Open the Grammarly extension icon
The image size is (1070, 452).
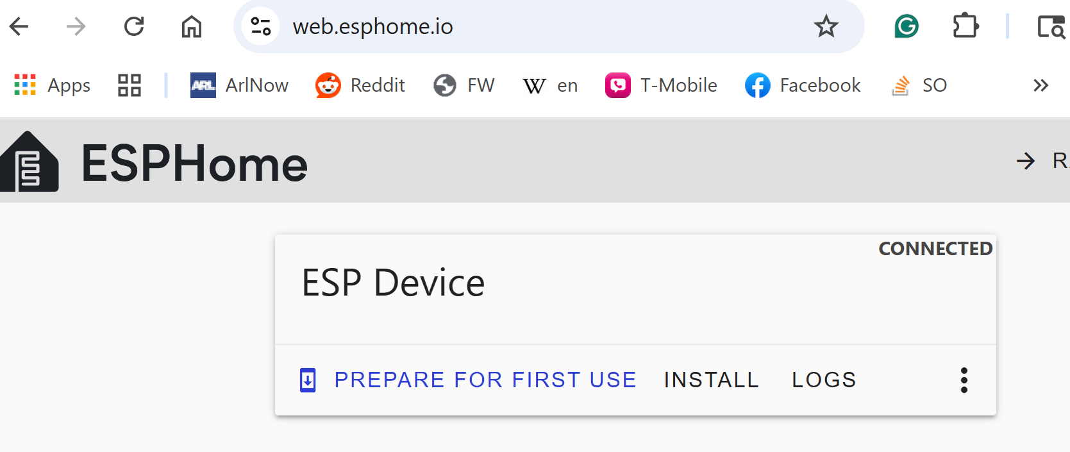pos(906,26)
